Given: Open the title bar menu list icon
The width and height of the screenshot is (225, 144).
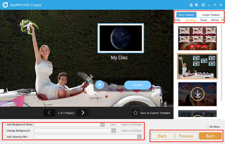Looking at the screenshot, I should coord(203,5).
